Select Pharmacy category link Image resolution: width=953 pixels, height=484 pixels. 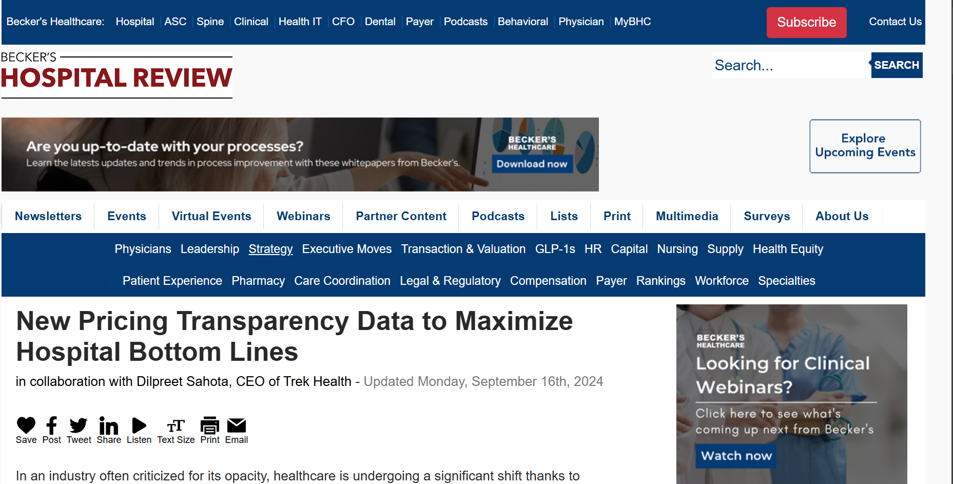tap(258, 281)
